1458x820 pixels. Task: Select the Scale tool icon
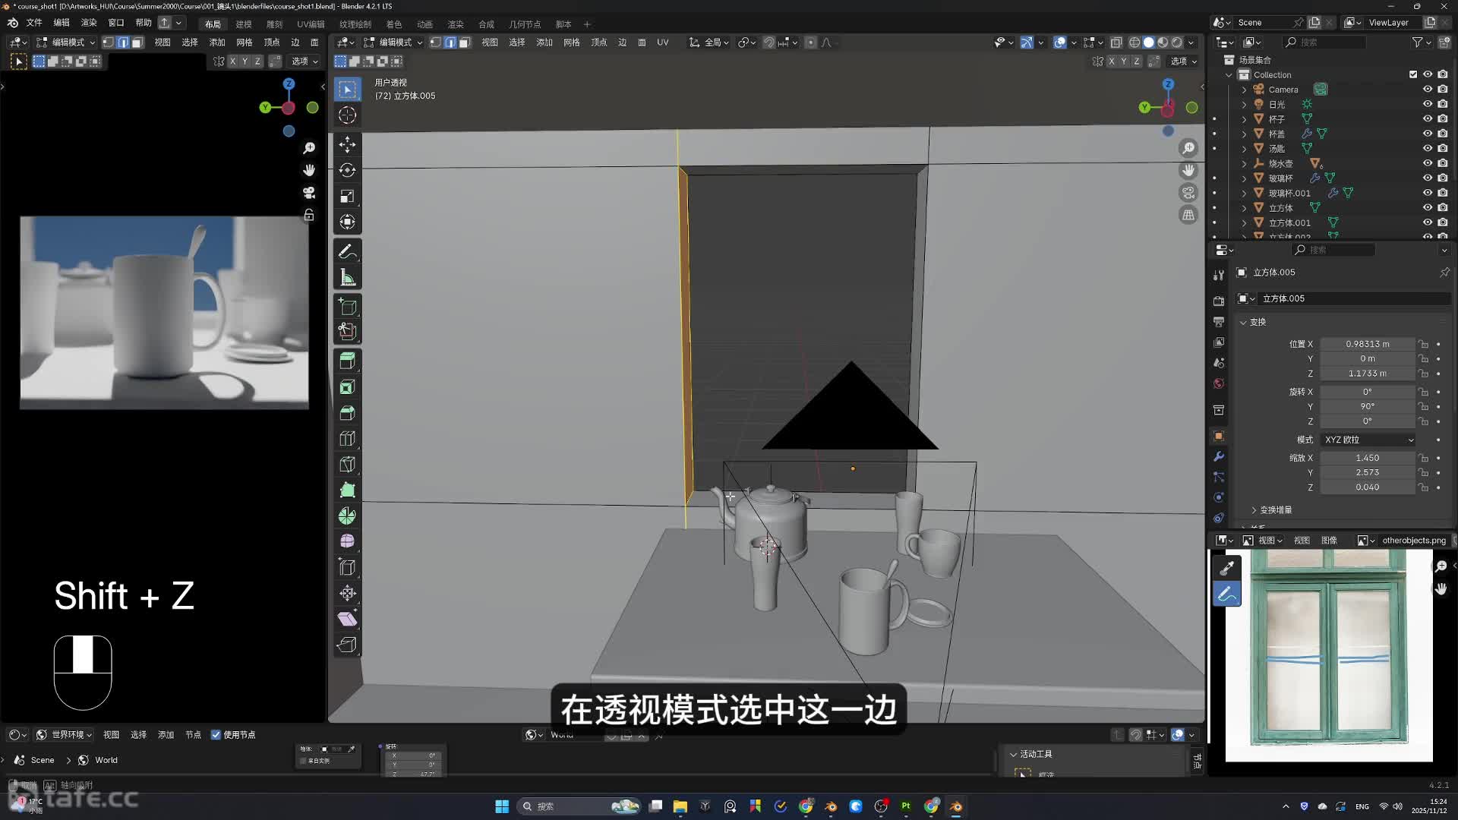[347, 196]
